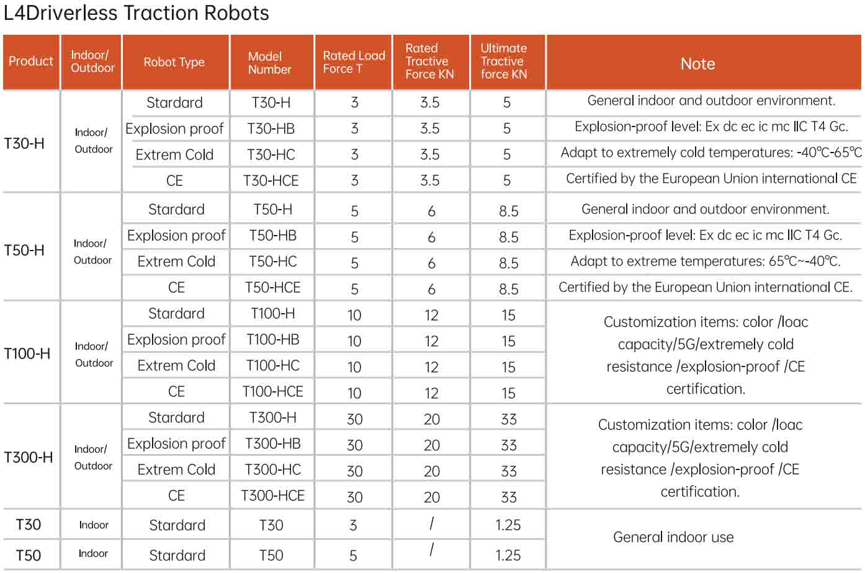Viewport: 865px width, 573px height.
Task: Click the L4Driverless Traction Robots title
Action: pyautogui.click(x=137, y=13)
